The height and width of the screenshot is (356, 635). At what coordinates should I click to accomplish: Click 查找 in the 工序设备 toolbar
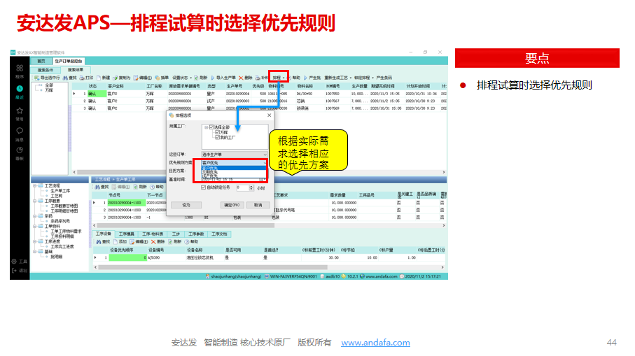pyautogui.click(x=104, y=241)
